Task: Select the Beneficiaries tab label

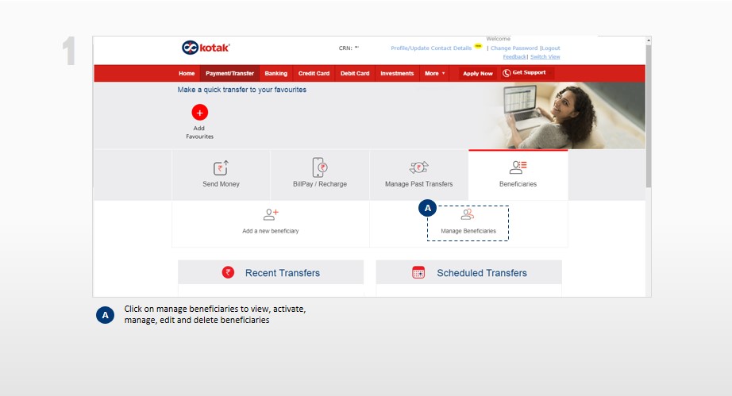Action: coord(518,184)
